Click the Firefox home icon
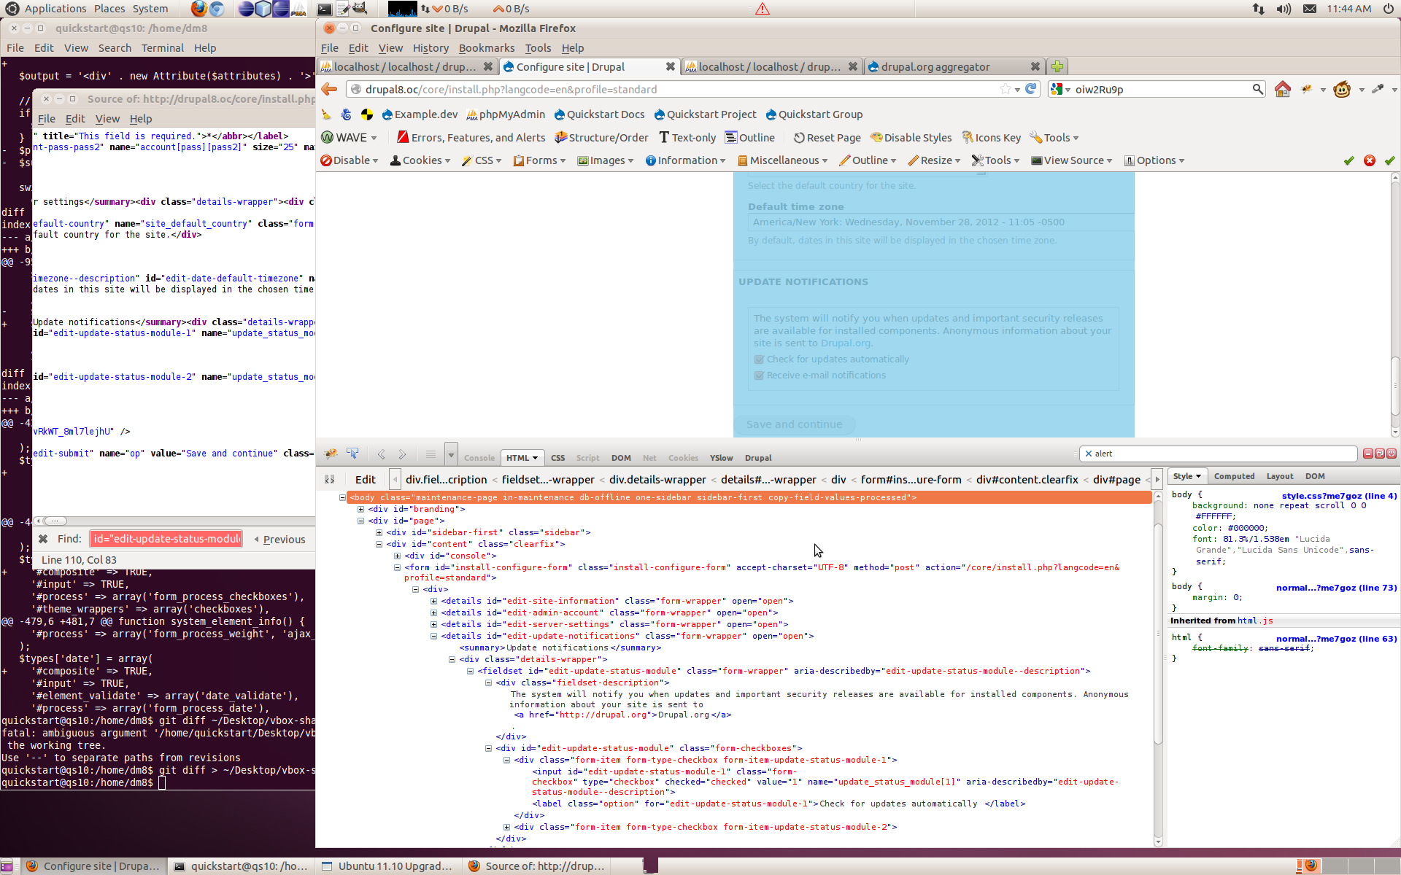The image size is (1401, 875). [x=1282, y=89]
